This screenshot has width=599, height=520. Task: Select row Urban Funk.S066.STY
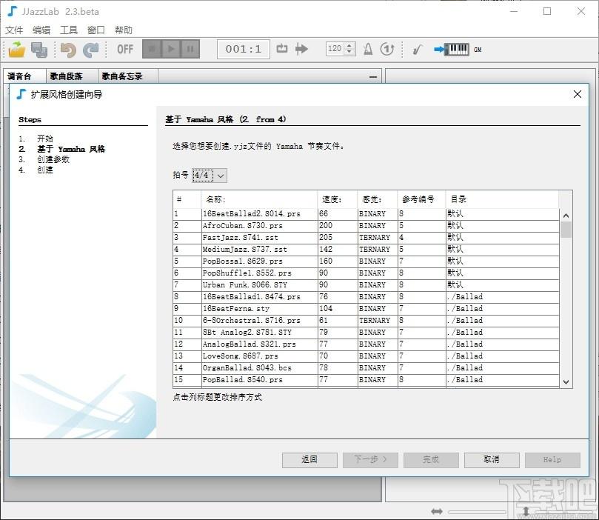click(x=366, y=285)
